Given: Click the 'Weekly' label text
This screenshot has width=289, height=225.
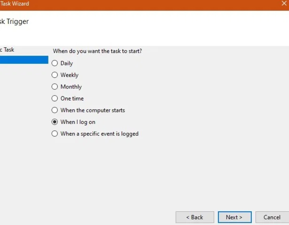Looking at the screenshot, I should 69,75.
